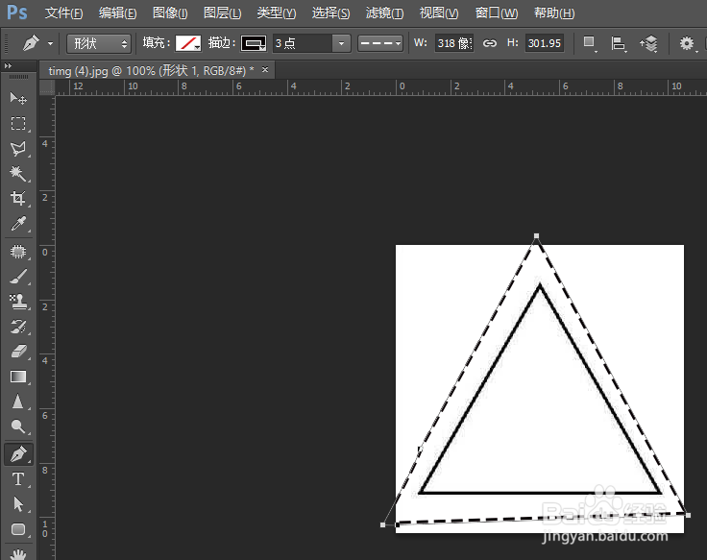
Task: Select the Dodge tool
Action: [18, 426]
